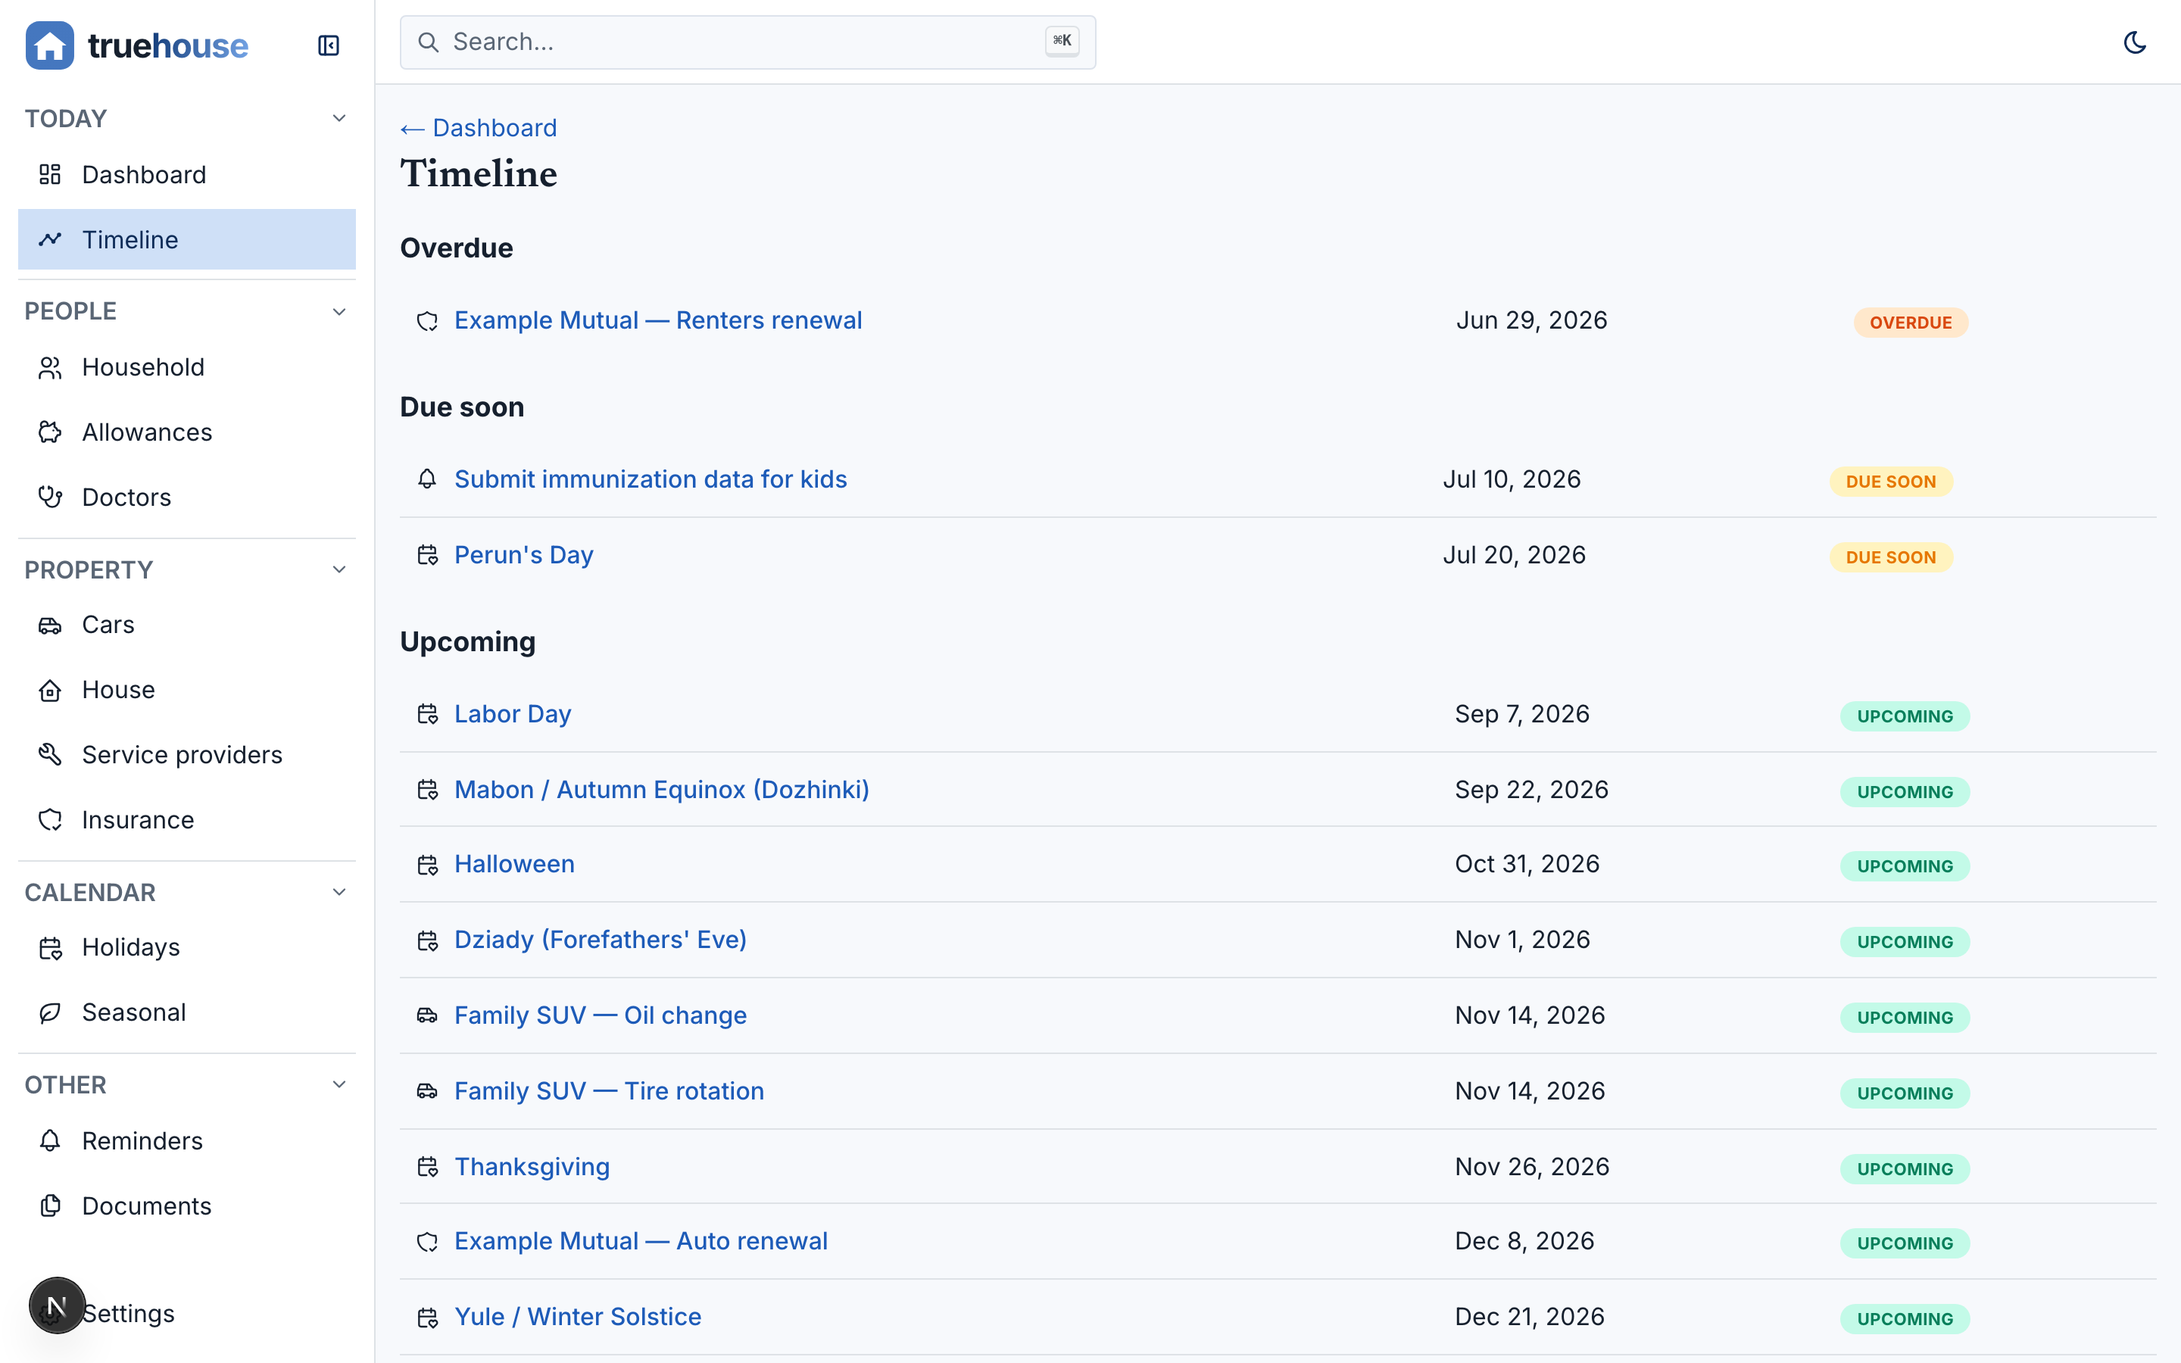The width and height of the screenshot is (2181, 1363).
Task: Click the Allowances piggy bank icon
Action: (x=49, y=432)
